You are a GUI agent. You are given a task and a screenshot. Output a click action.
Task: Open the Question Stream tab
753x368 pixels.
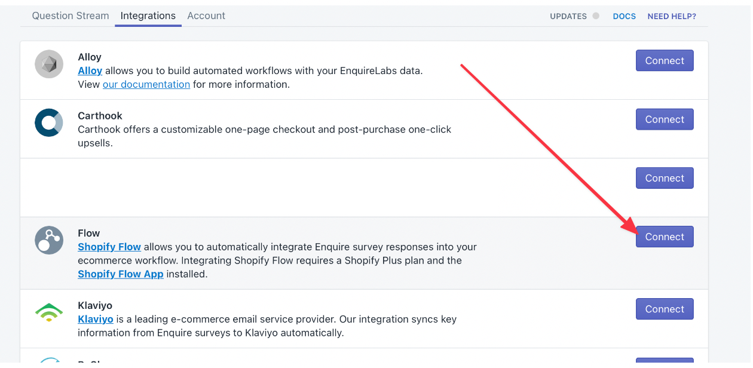click(71, 16)
